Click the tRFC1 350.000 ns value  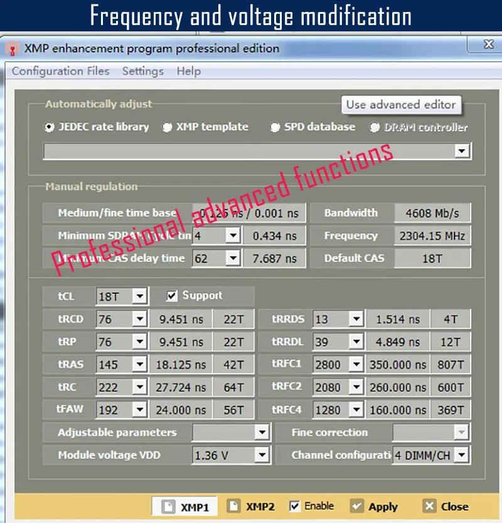pos(398,365)
